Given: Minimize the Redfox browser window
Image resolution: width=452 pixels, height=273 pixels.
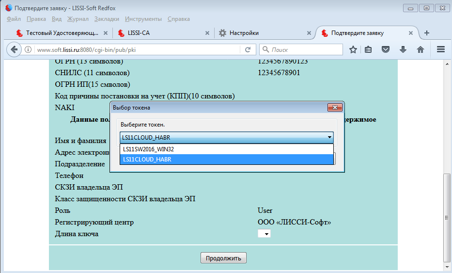Looking at the screenshot, I should click(410, 8).
